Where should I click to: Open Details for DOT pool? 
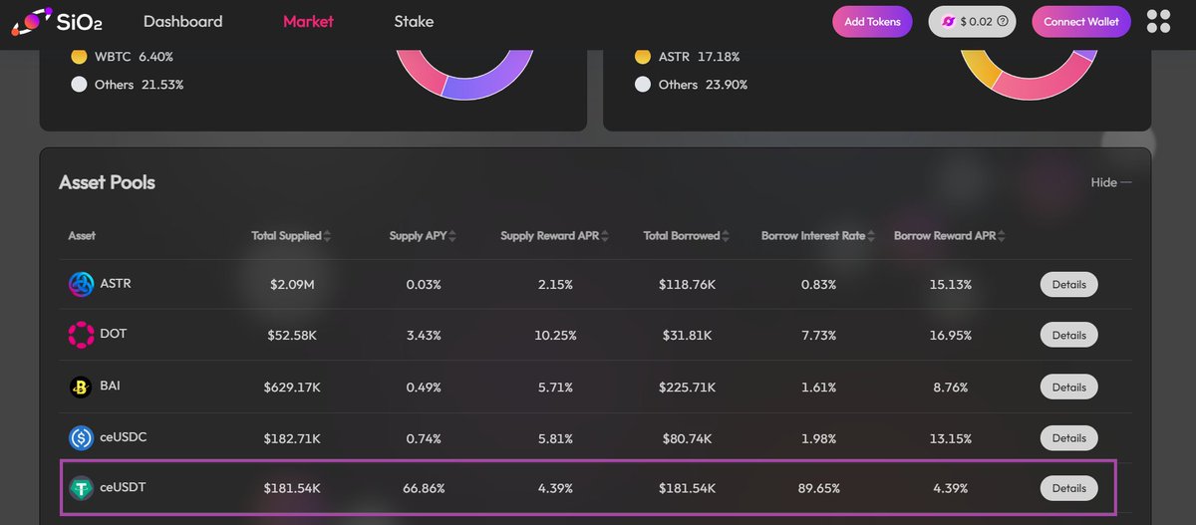[1069, 335]
